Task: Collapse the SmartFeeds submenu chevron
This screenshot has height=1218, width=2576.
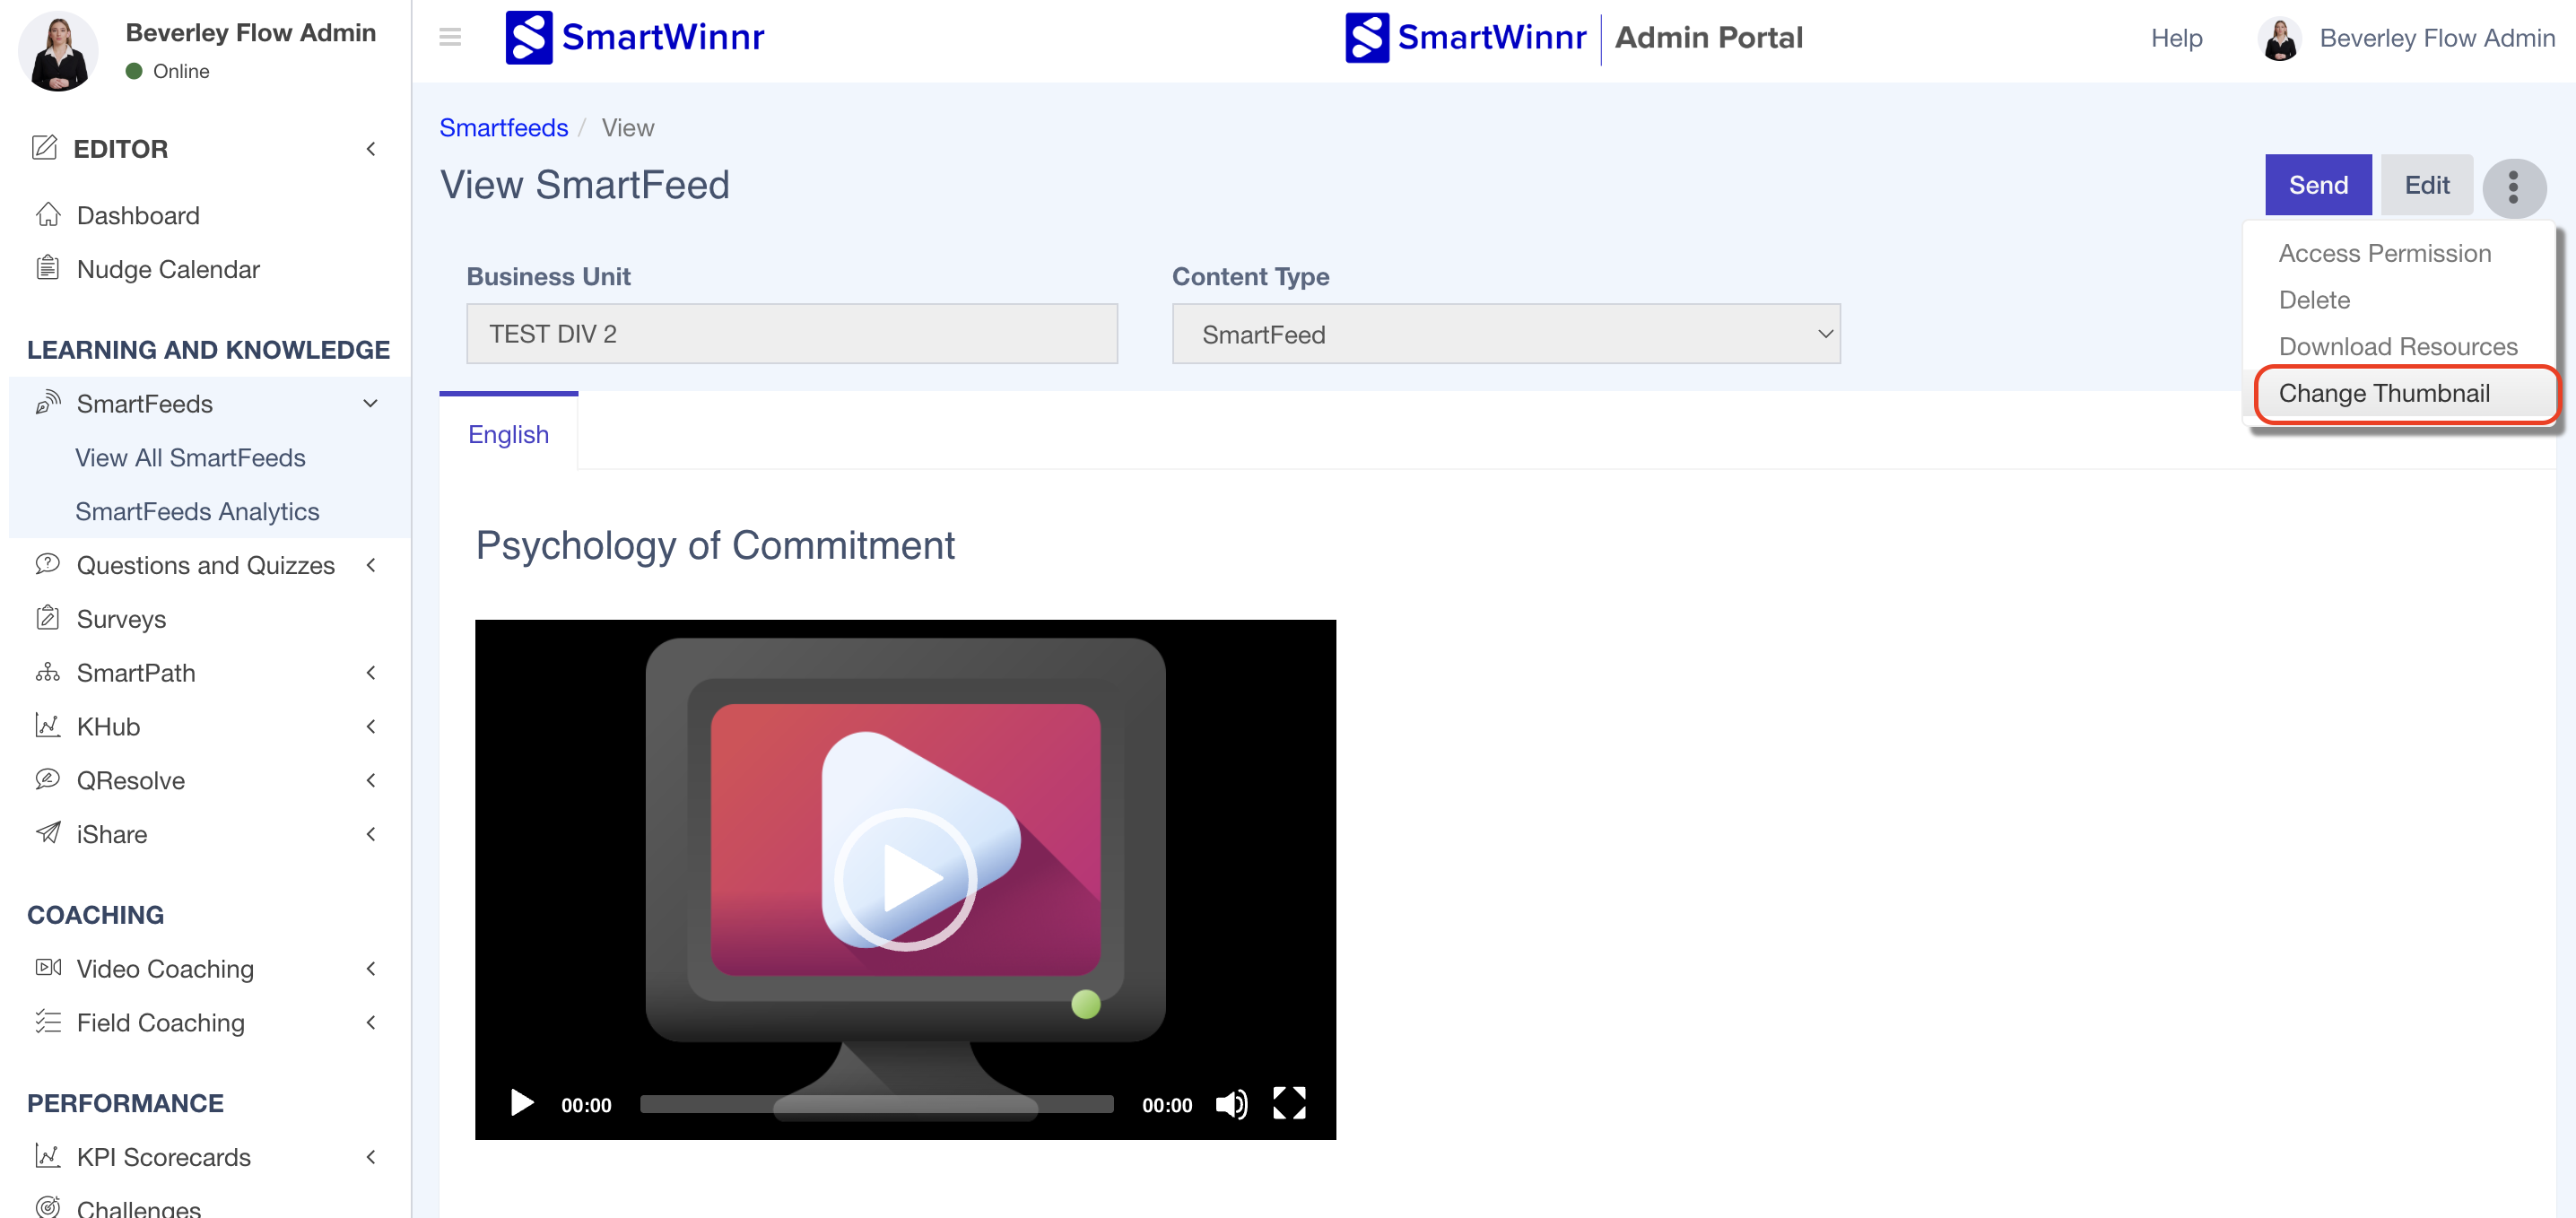Action: click(371, 403)
